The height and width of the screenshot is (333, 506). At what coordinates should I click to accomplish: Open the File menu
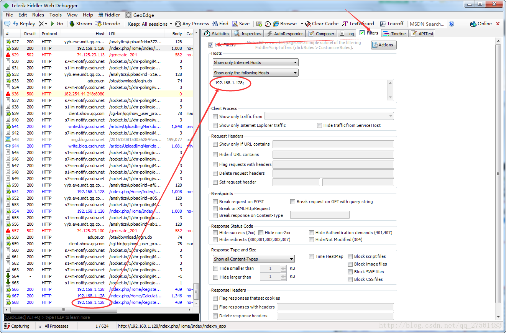click(x=10, y=15)
